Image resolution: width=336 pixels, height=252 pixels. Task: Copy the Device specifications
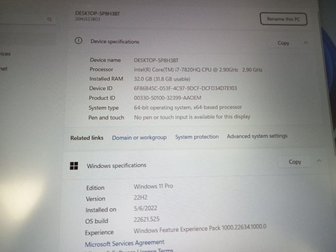click(283, 43)
